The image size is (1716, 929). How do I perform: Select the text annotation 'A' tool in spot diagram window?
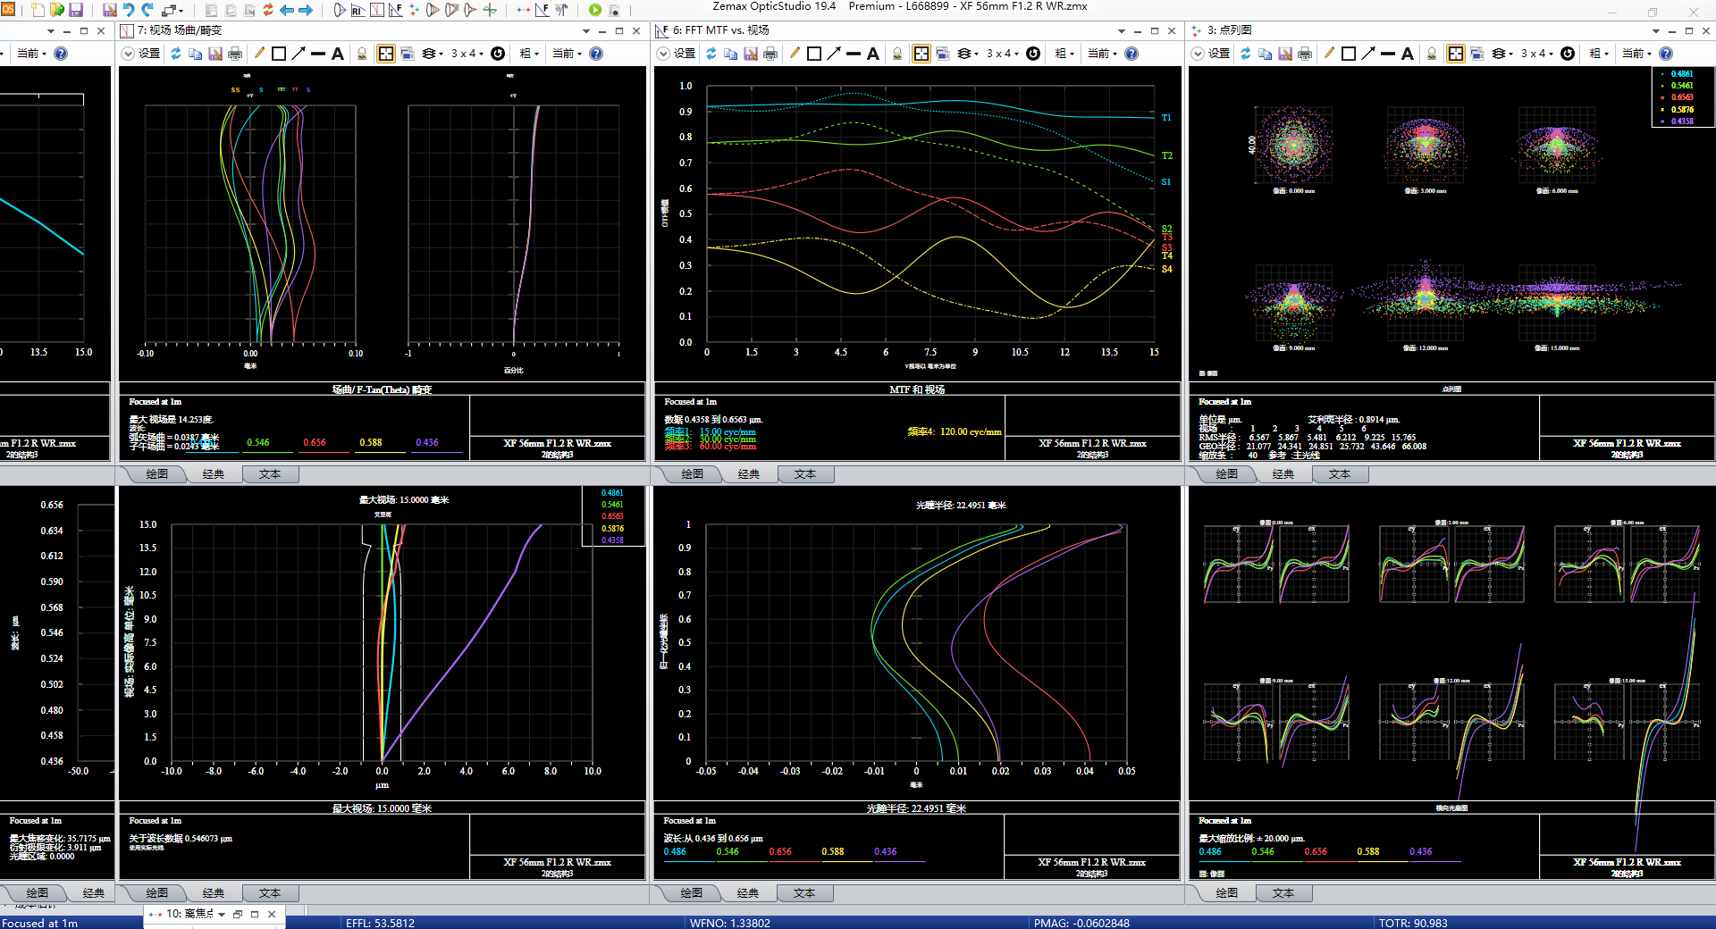click(x=1408, y=54)
